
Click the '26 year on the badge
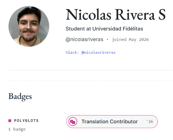pos(150,122)
